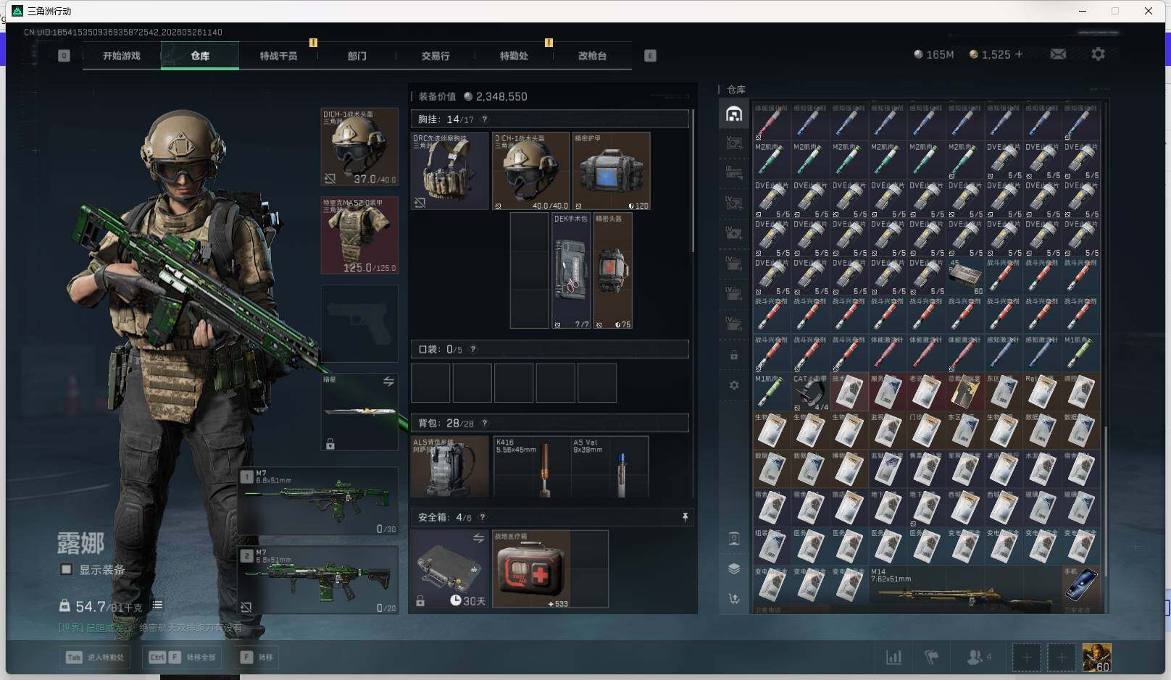Click the swap arrows on the 暗星 knife slot
1171x680 pixels.
click(x=388, y=382)
